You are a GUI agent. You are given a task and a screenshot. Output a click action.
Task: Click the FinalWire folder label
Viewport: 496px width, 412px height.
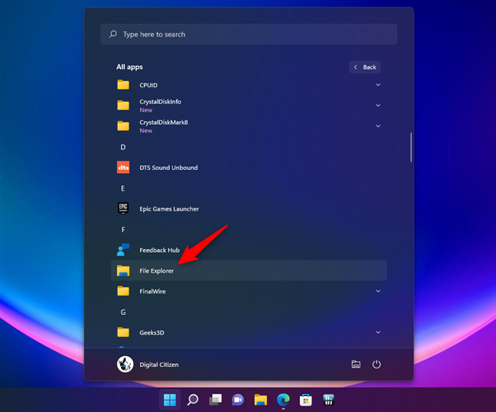click(x=152, y=292)
